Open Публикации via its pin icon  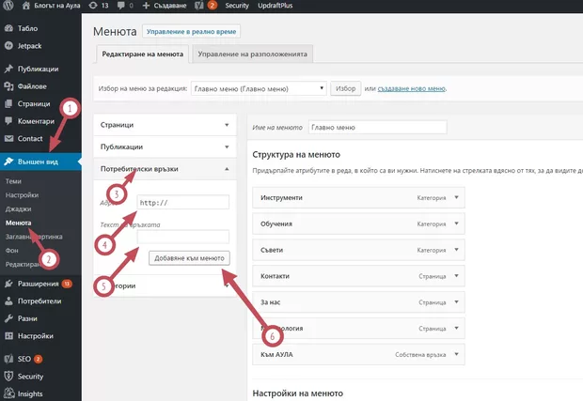click(x=8, y=69)
